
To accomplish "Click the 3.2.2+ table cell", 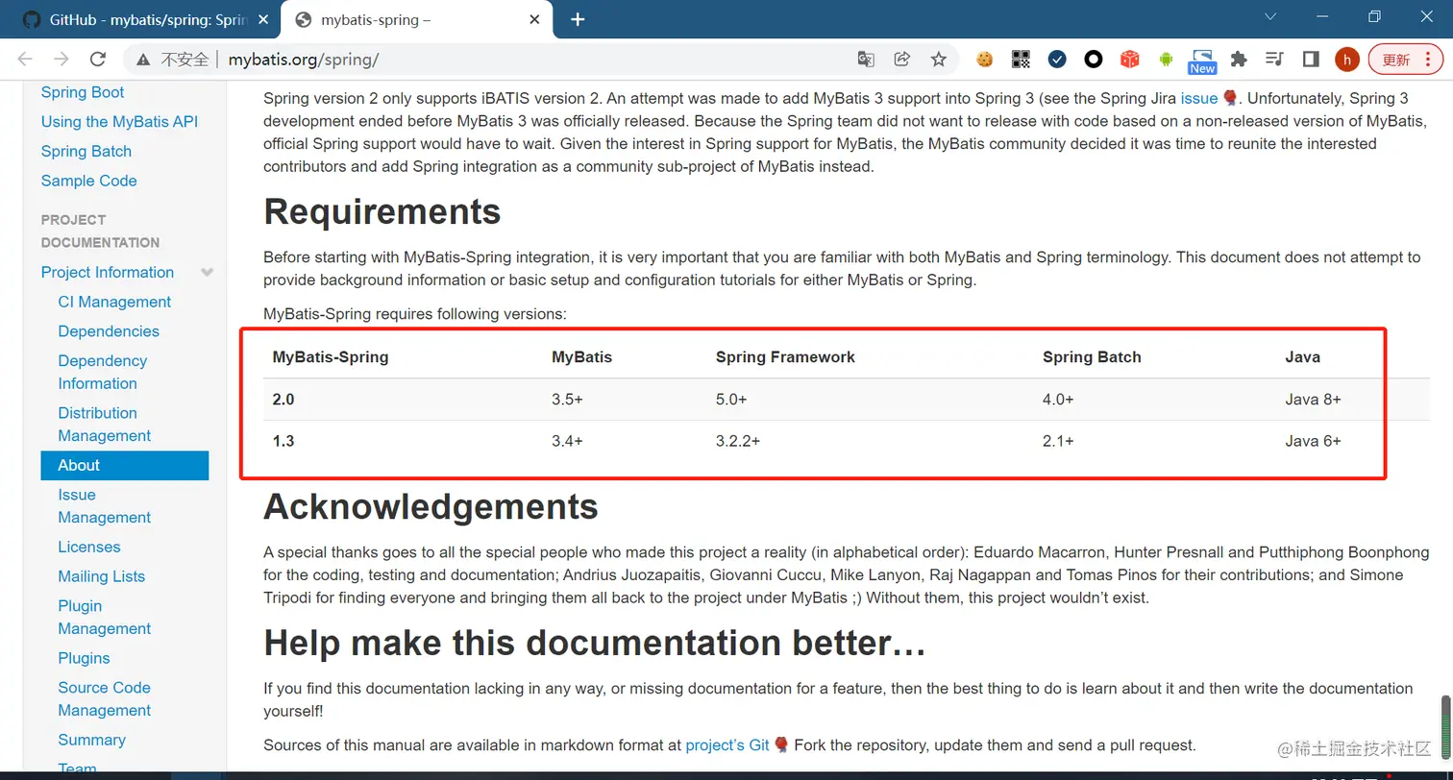I will [x=738, y=442].
